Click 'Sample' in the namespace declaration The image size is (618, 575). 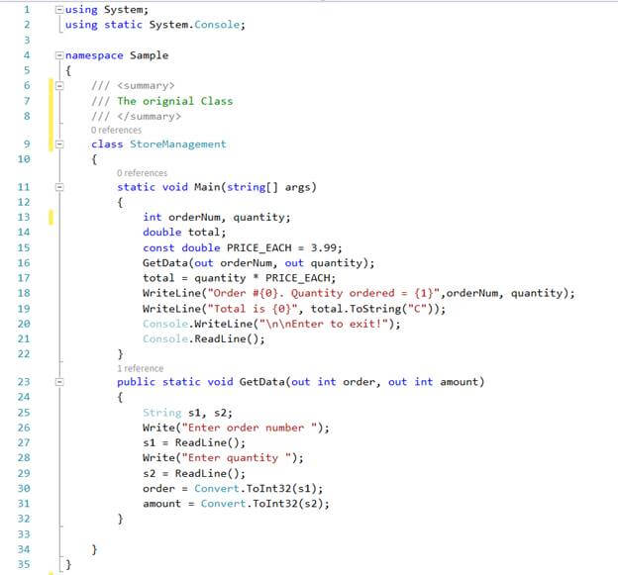pyautogui.click(x=149, y=55)
